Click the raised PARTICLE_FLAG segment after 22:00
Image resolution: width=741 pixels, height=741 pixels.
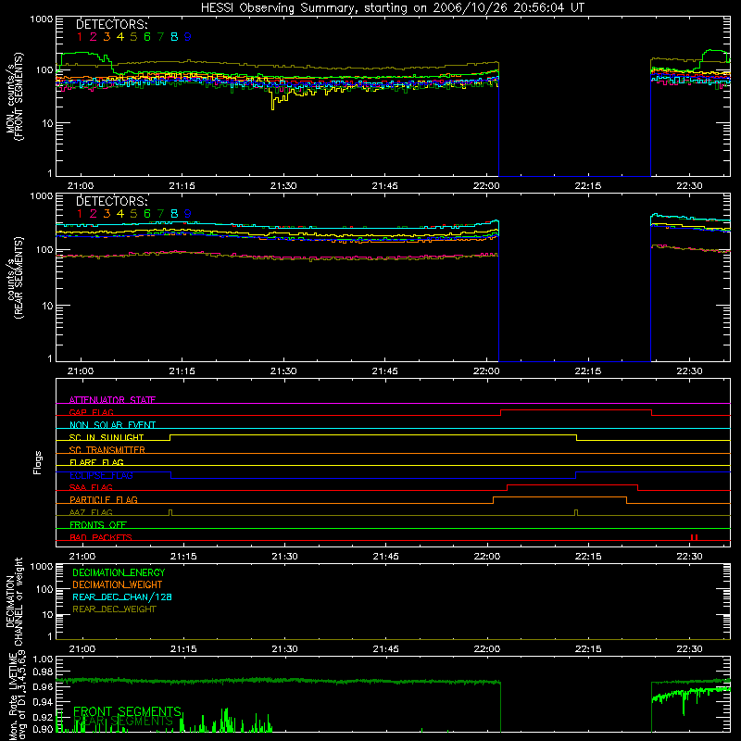[x=560, y=497]
